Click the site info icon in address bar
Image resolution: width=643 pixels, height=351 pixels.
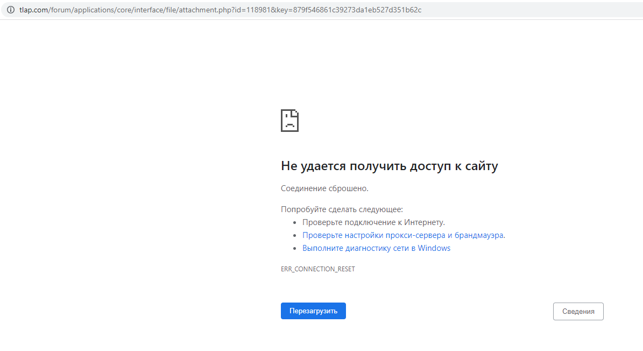click(x=11, y=10)
